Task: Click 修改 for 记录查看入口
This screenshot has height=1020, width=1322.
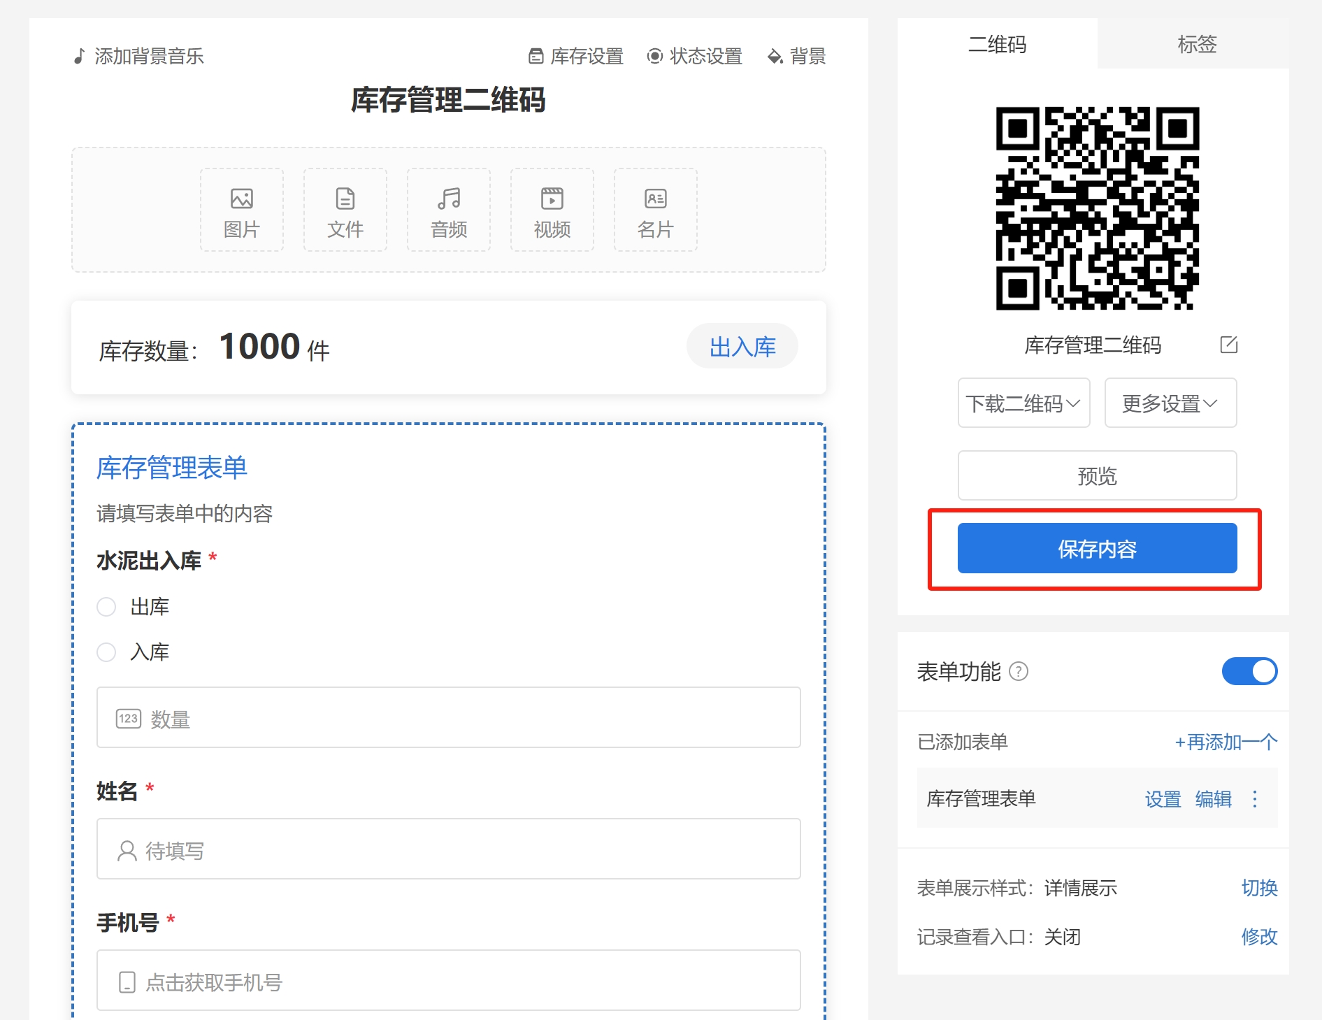Action: pos(1259,937)
